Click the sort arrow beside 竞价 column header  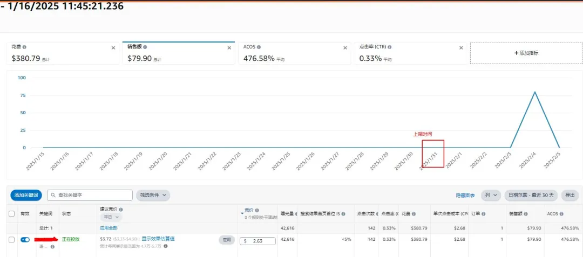(x=242, y=213)
